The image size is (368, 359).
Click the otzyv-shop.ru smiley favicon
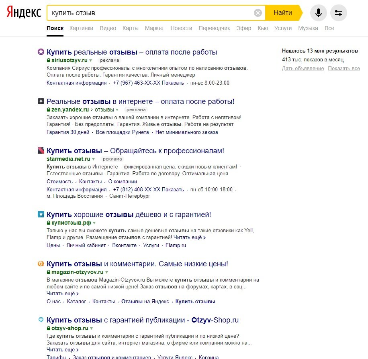(41, 319)
